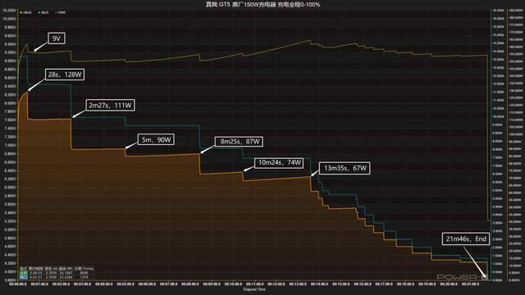Screen dimensions: 525x295
Task: Select the blue row in the statistics table
Action: click(57, 277)
